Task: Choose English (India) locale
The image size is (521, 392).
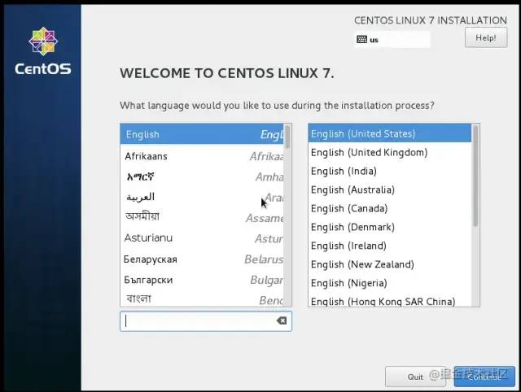Action: click(390, 171)
